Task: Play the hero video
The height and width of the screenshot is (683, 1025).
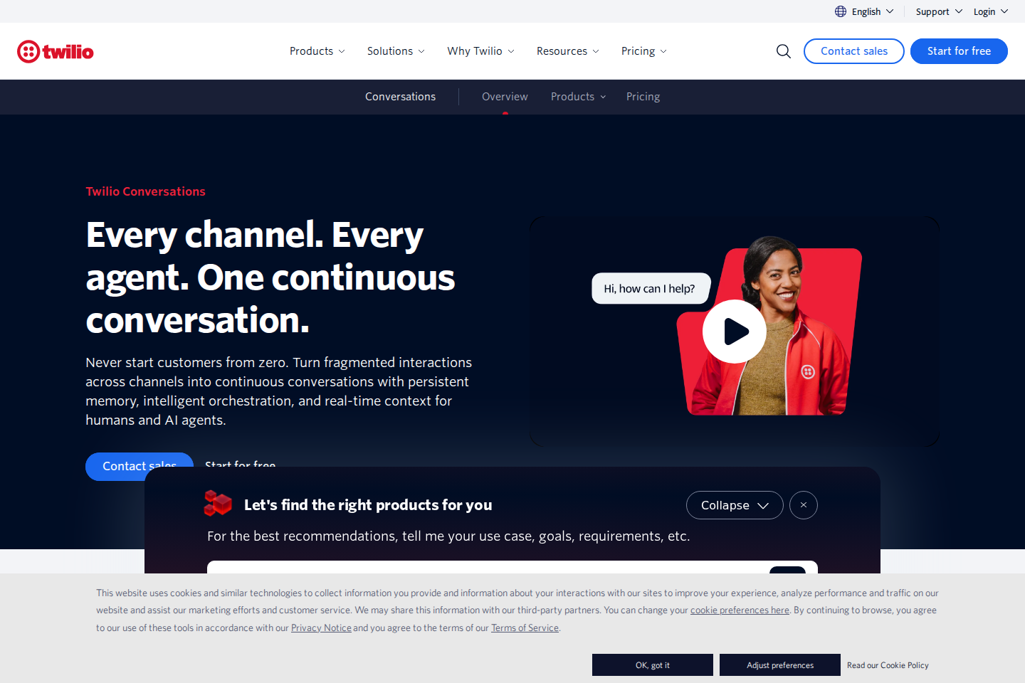Action: (x=735, y=332)
